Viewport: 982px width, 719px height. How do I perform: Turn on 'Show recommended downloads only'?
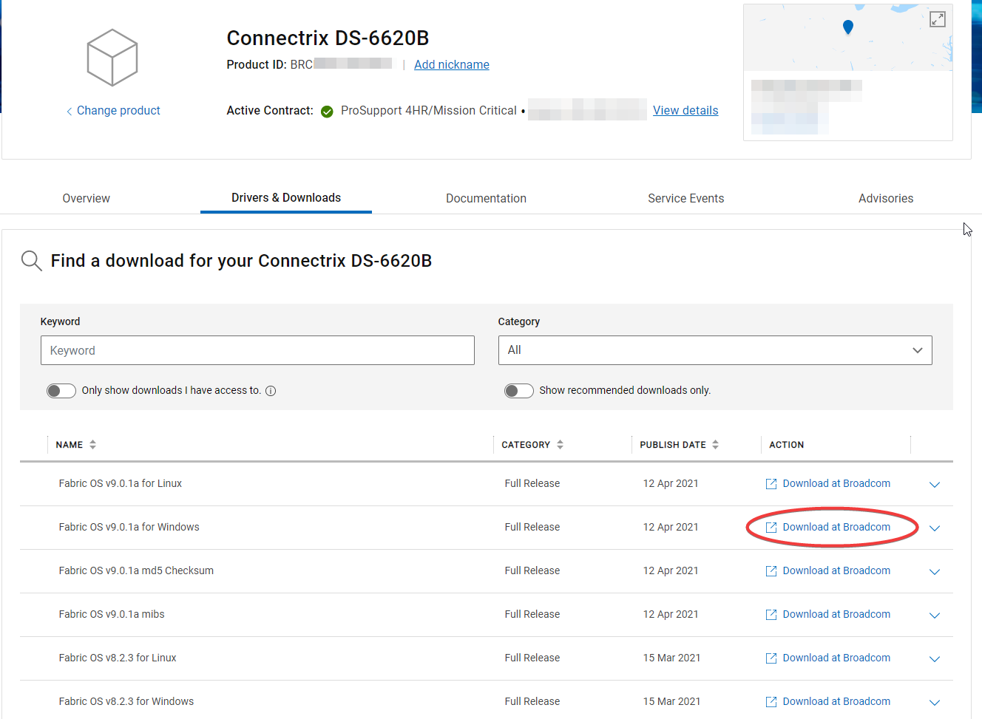pyautogui.click(x=518, y=390)
